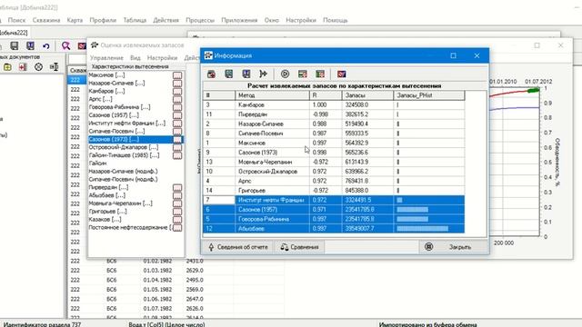Click the Сравнения button
The image size is (582, 327).
(x=299, y=247)
